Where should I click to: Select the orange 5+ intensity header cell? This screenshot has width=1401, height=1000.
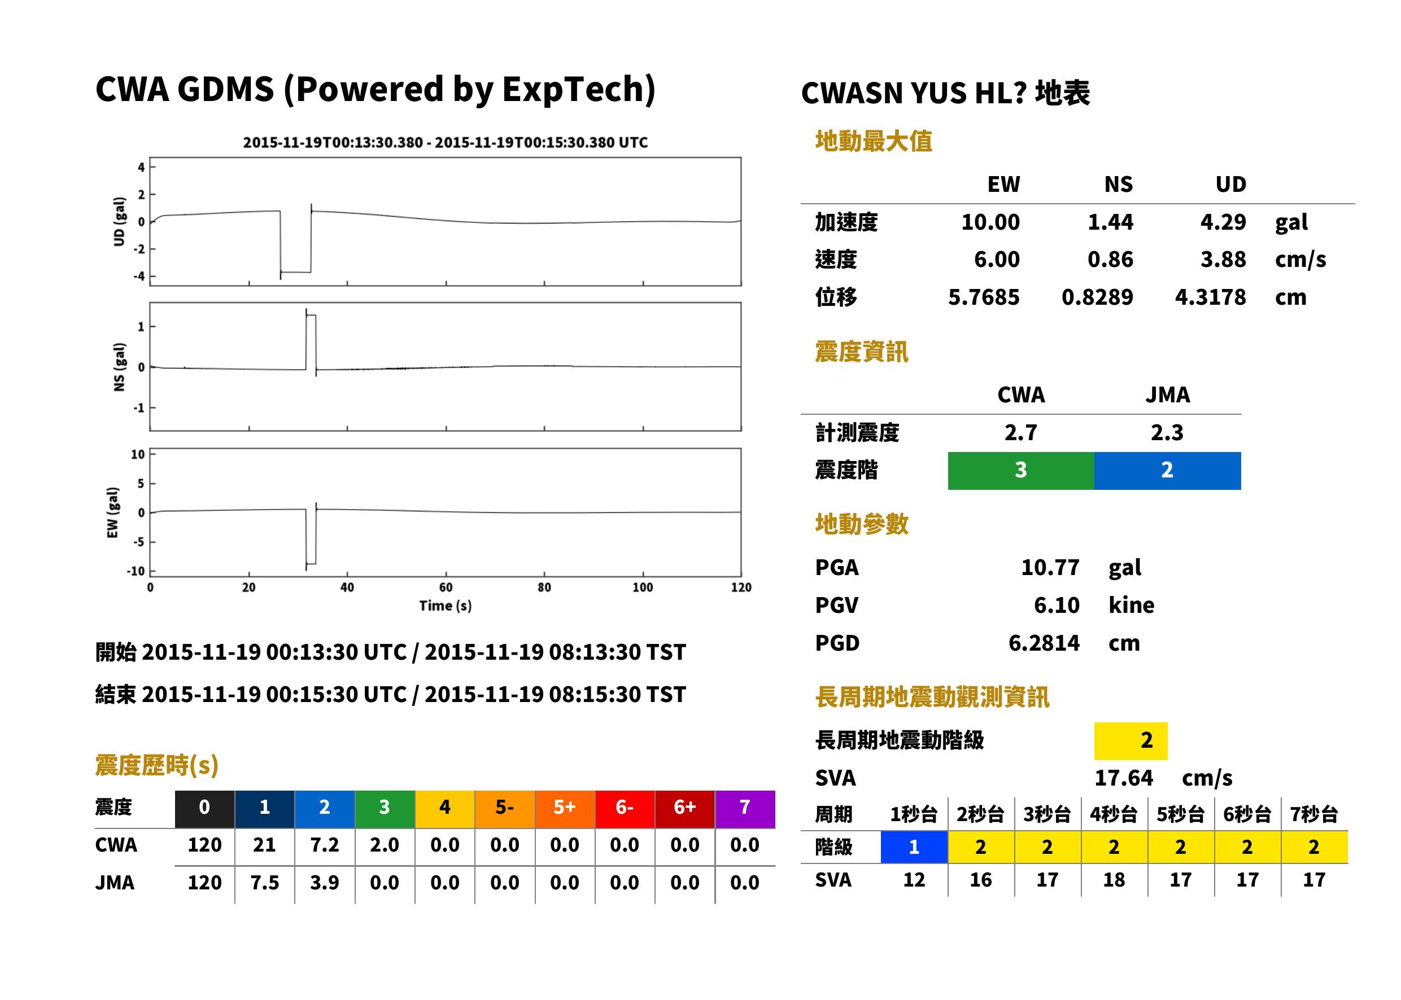565,809
